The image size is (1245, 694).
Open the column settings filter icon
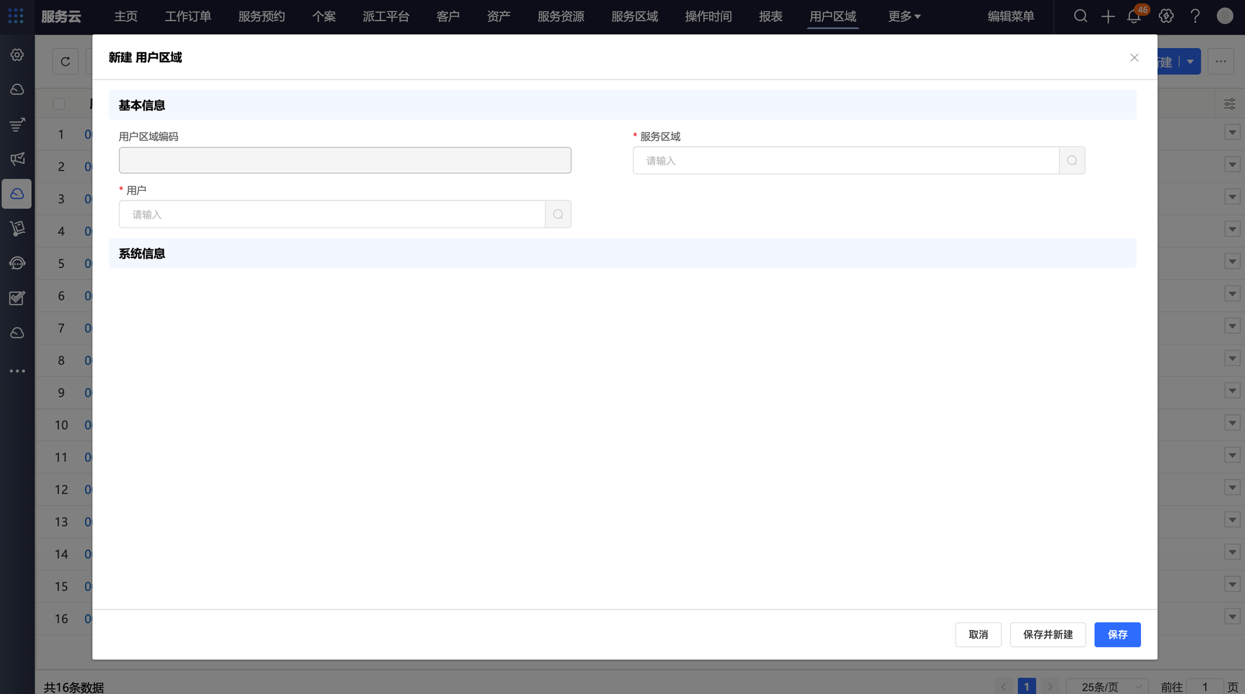coord(1229,104)
